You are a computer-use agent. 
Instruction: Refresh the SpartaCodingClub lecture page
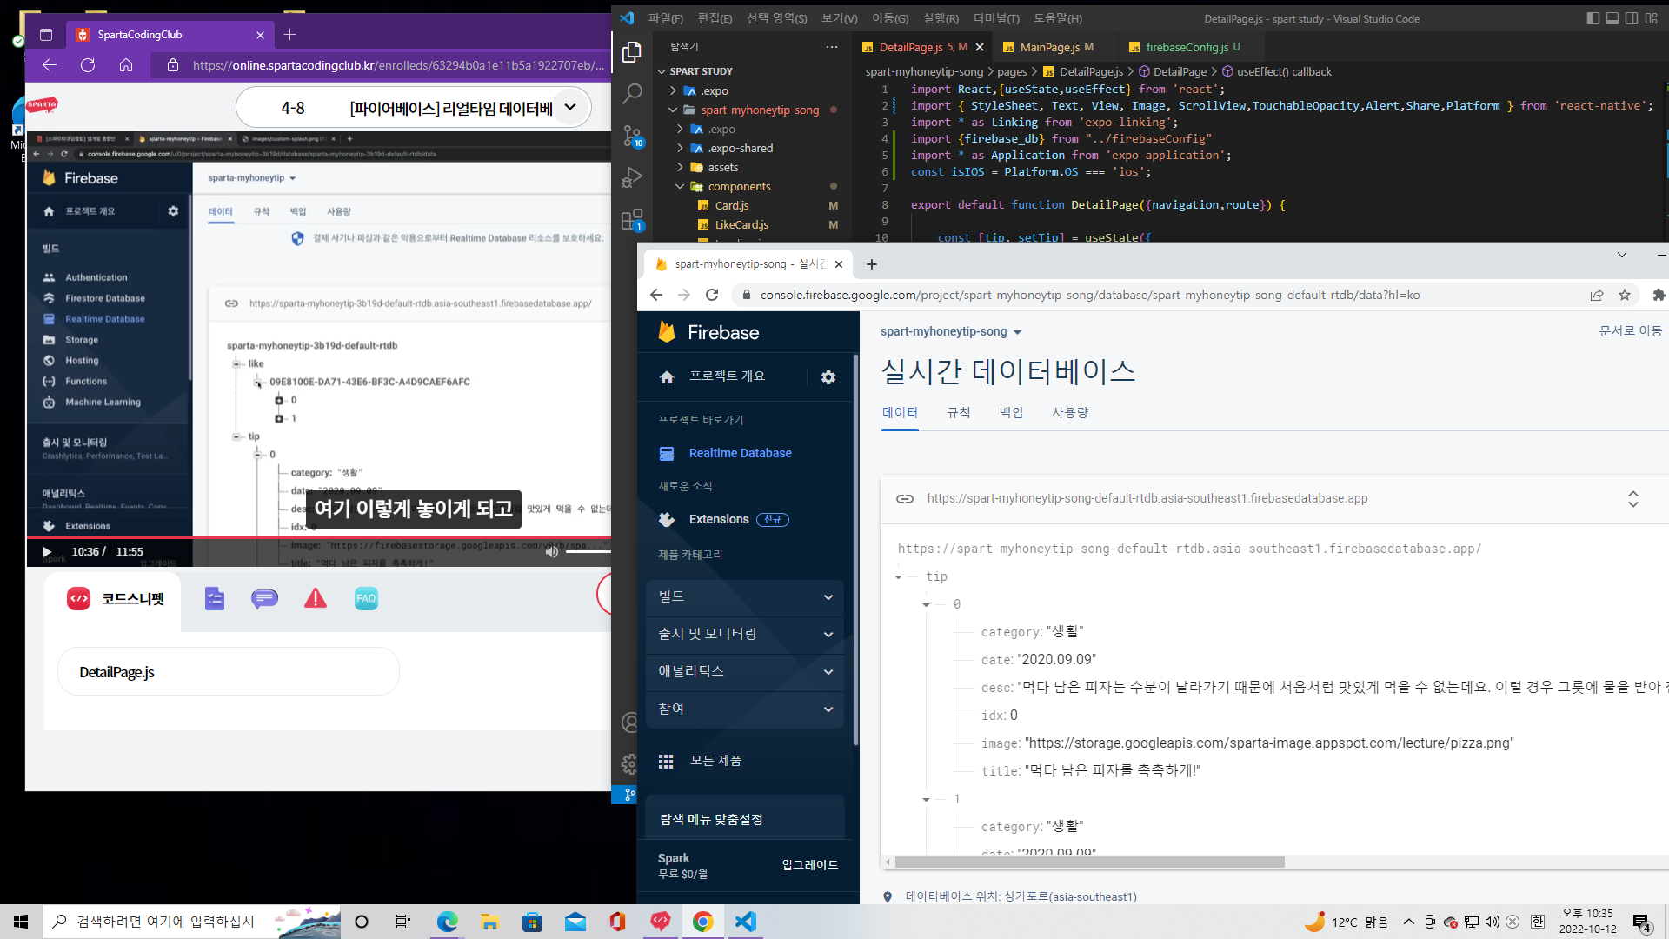(x=88, y=65)
